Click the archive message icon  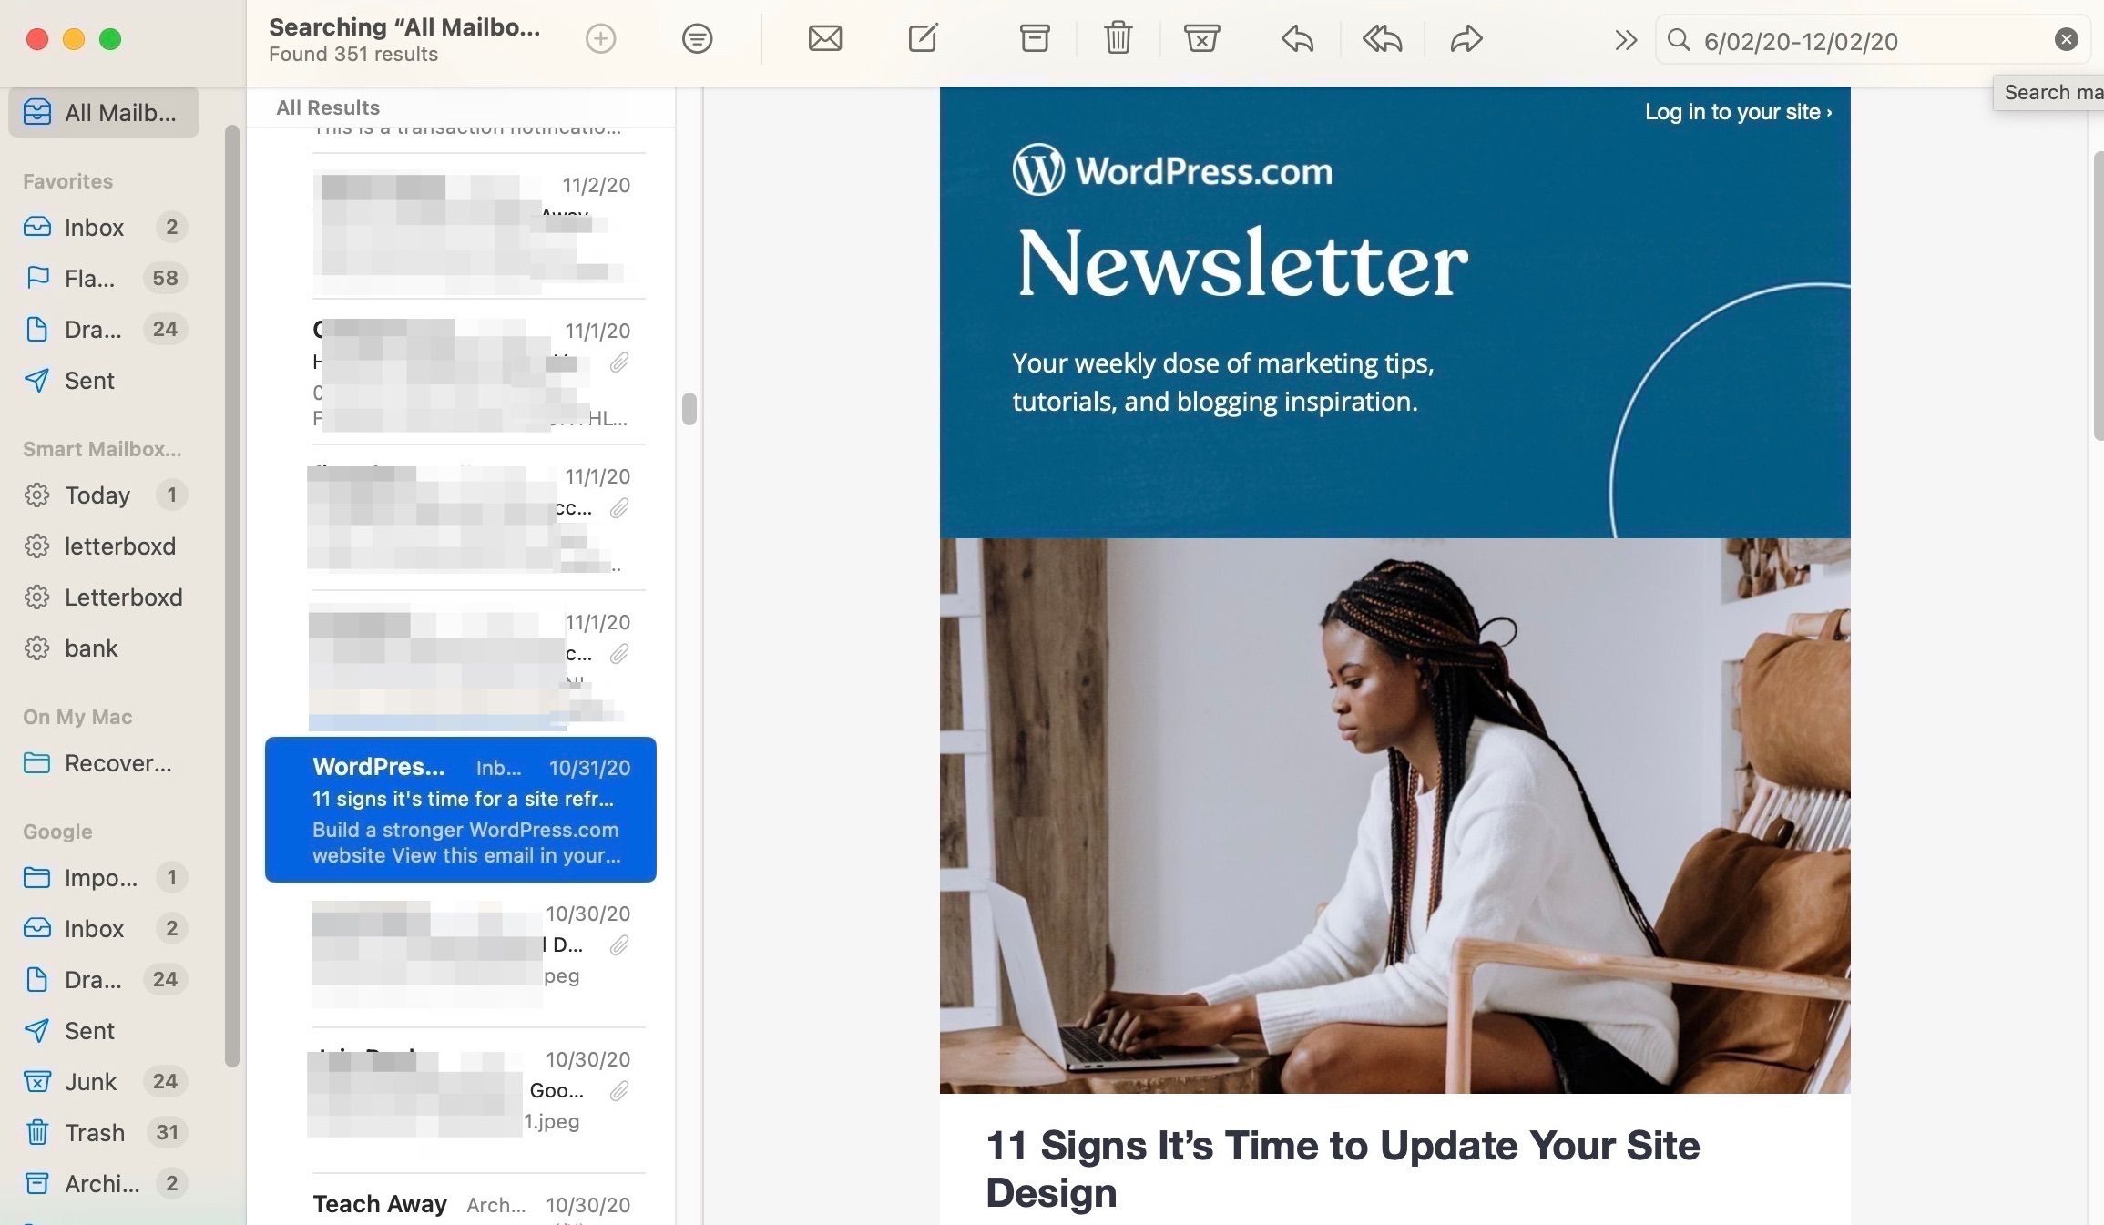pos(1036,39)
